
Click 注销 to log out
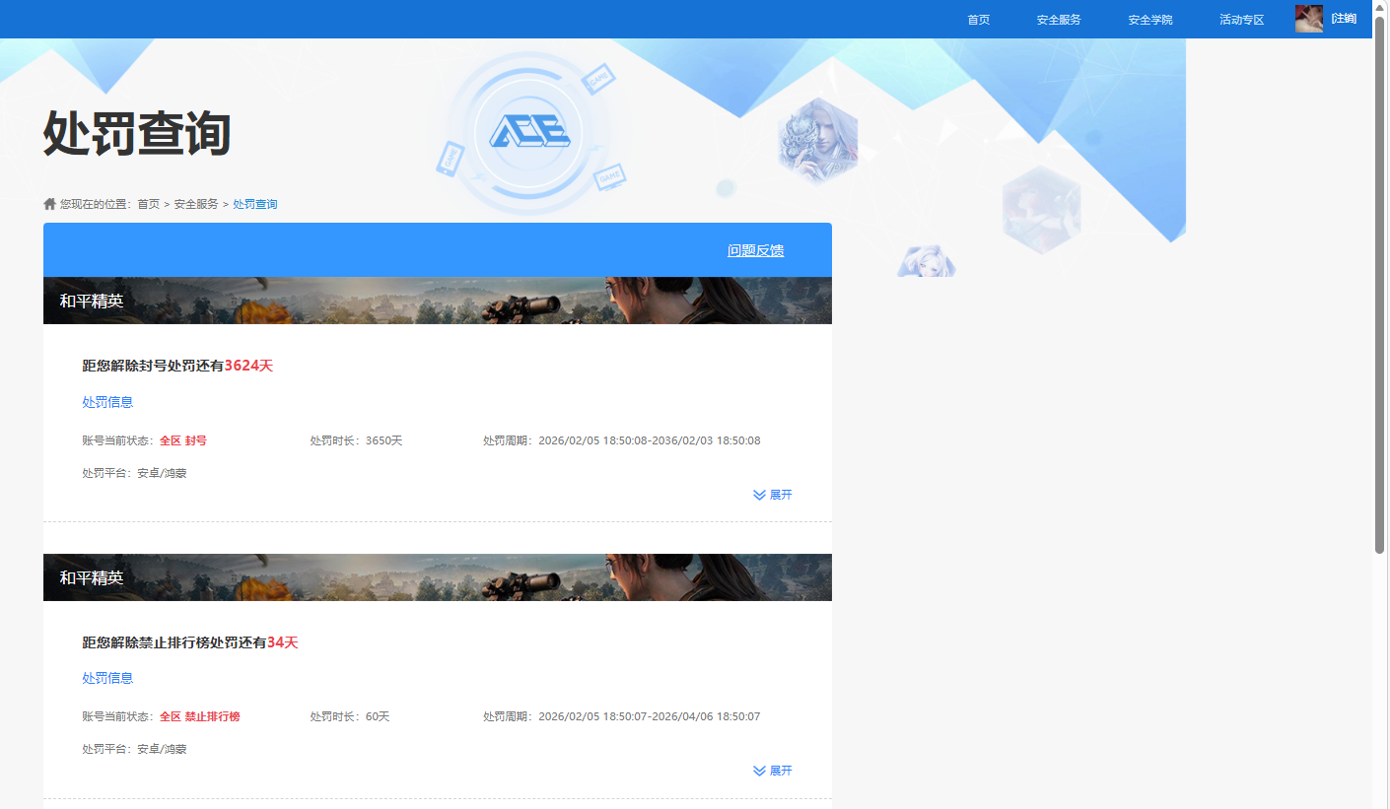coord(1345,18)
